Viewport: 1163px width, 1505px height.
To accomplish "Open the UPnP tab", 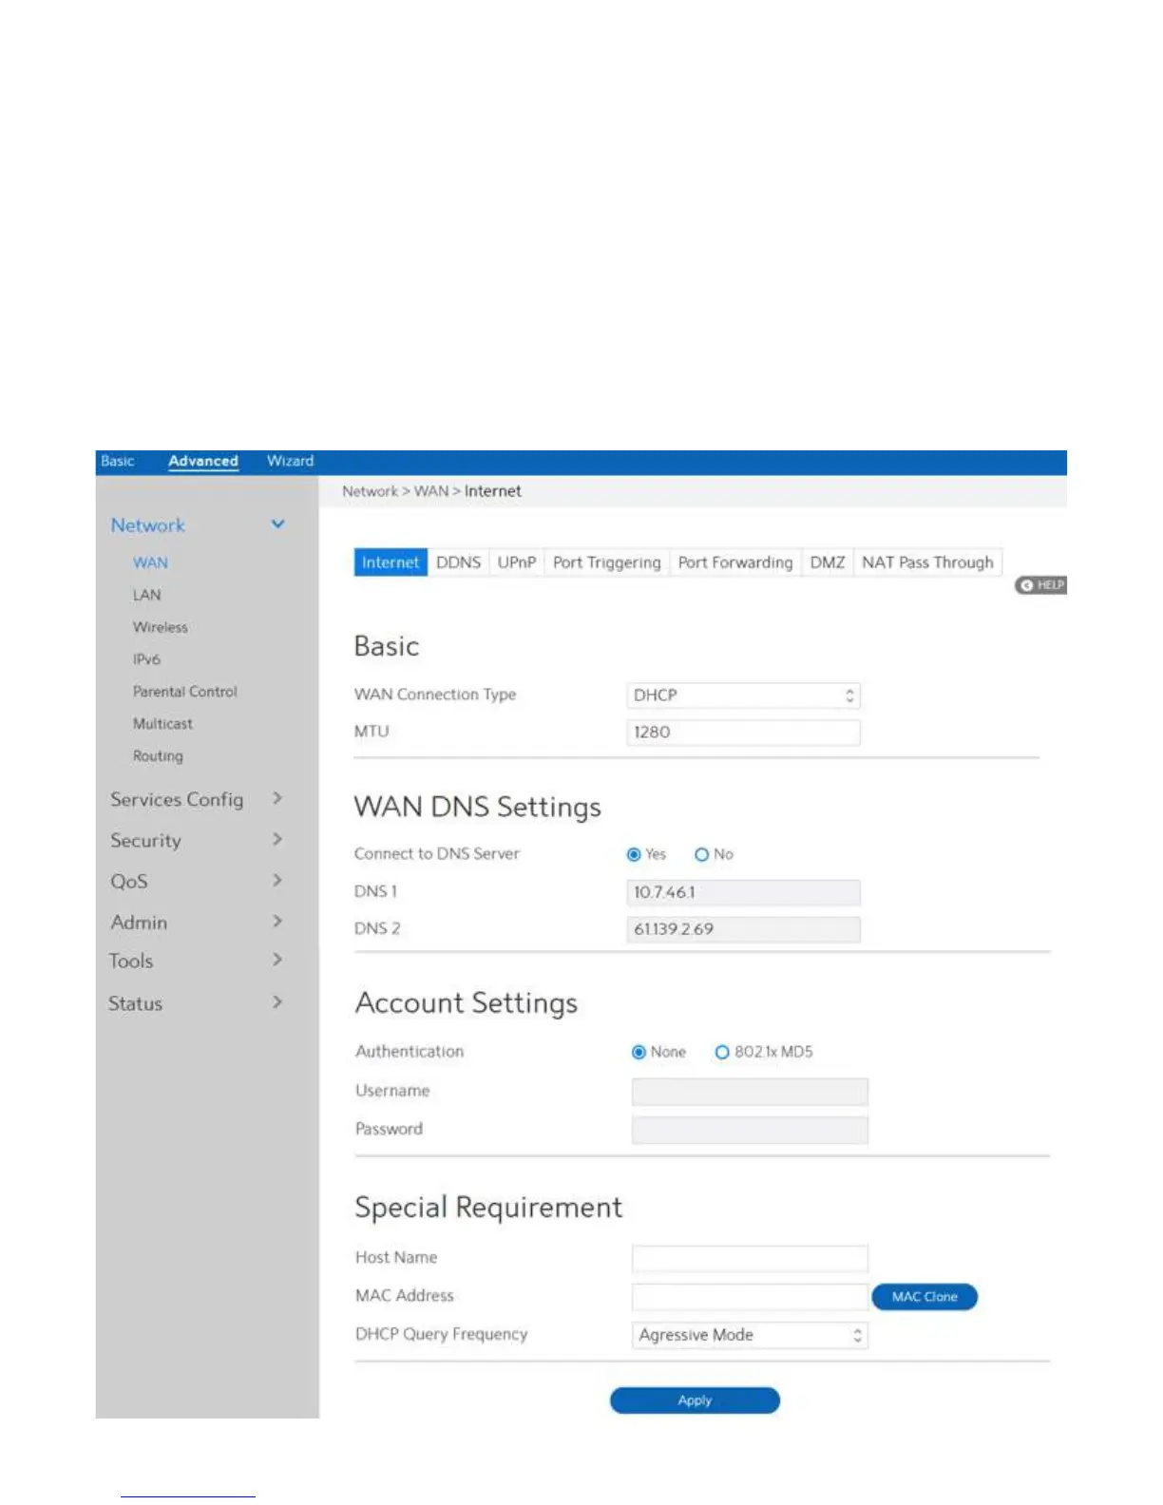I will pyautogui.click(x=517, y=562).
